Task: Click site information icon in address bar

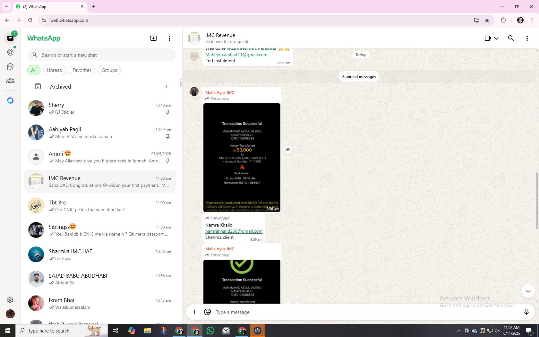Action: [44, 20]
